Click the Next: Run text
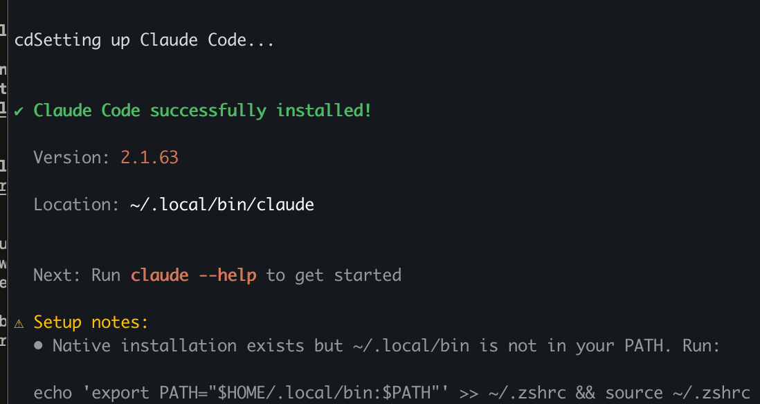This screenshot has height=404, width=760. tap(76, 275)
